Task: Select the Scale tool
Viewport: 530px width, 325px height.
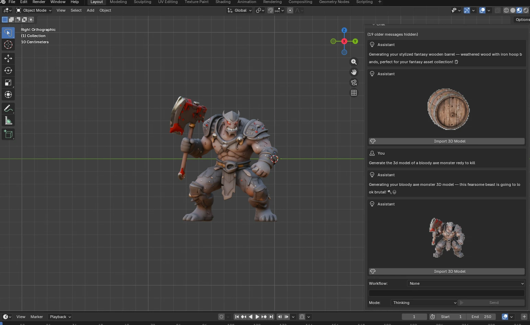Action: pyautogui.click(x=8, y=82)
